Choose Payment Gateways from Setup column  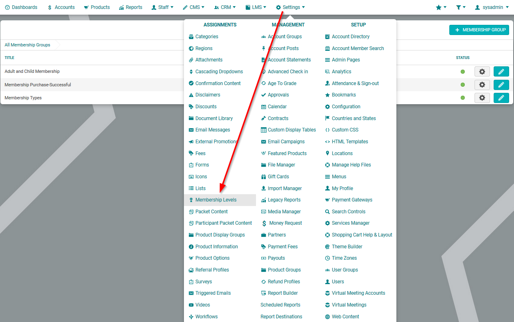[x=352, y=200]
